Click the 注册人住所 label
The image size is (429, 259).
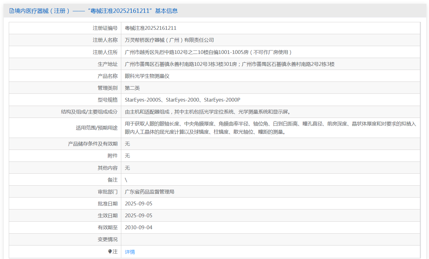[105, 52]
